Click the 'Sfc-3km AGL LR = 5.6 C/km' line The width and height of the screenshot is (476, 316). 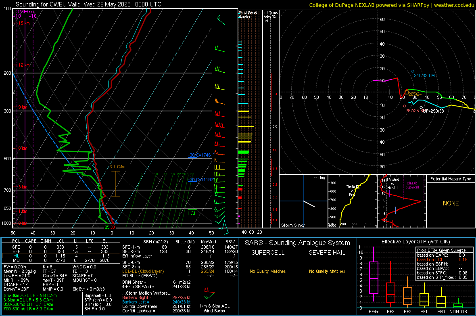click(x=30, y=295)
